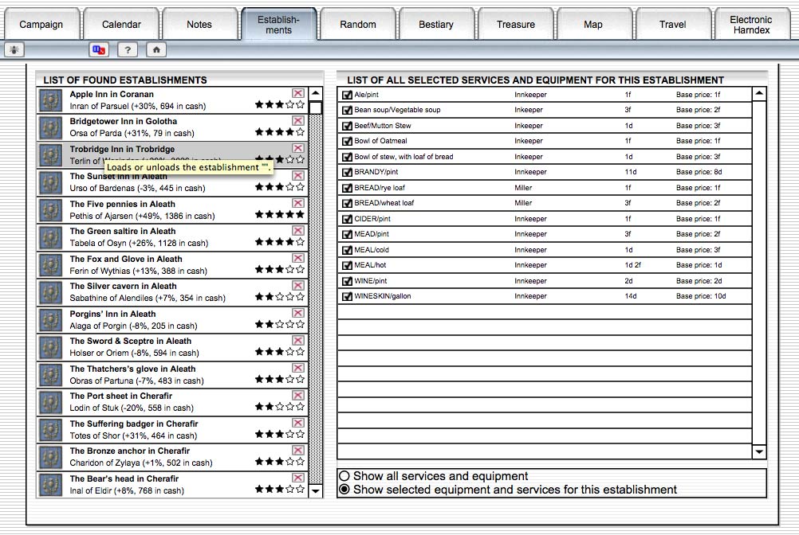Viewport: 799px width, 535px height.
Task: Uncheck Bean soup/Vegetable soup checkbox
Action: 347,110
